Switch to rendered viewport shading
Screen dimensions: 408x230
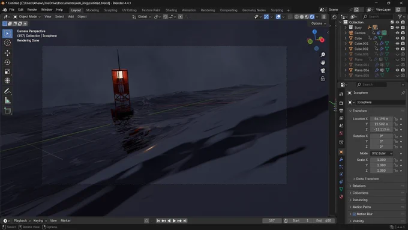[312, 17]
